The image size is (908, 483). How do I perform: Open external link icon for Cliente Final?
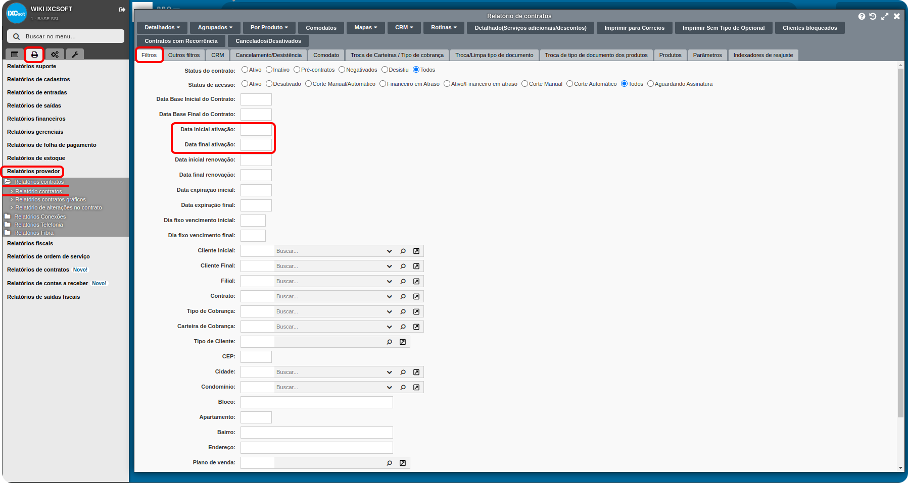tap(416, 266)
